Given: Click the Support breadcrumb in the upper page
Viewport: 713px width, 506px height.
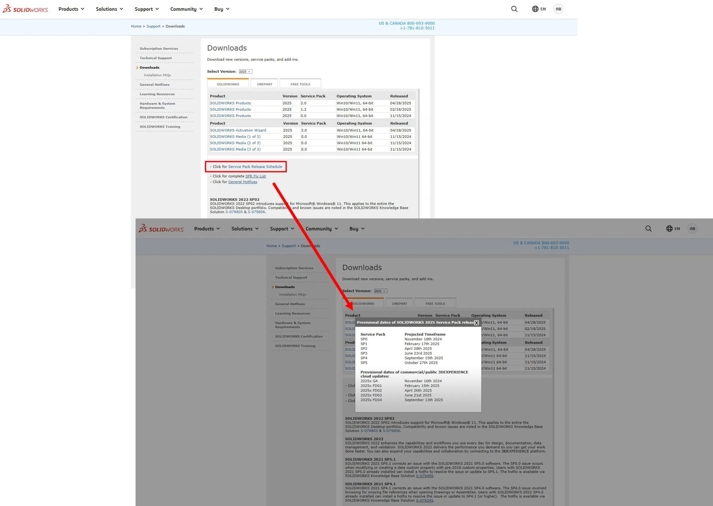Looking at the screenshot, I should (x=153, y=26).
